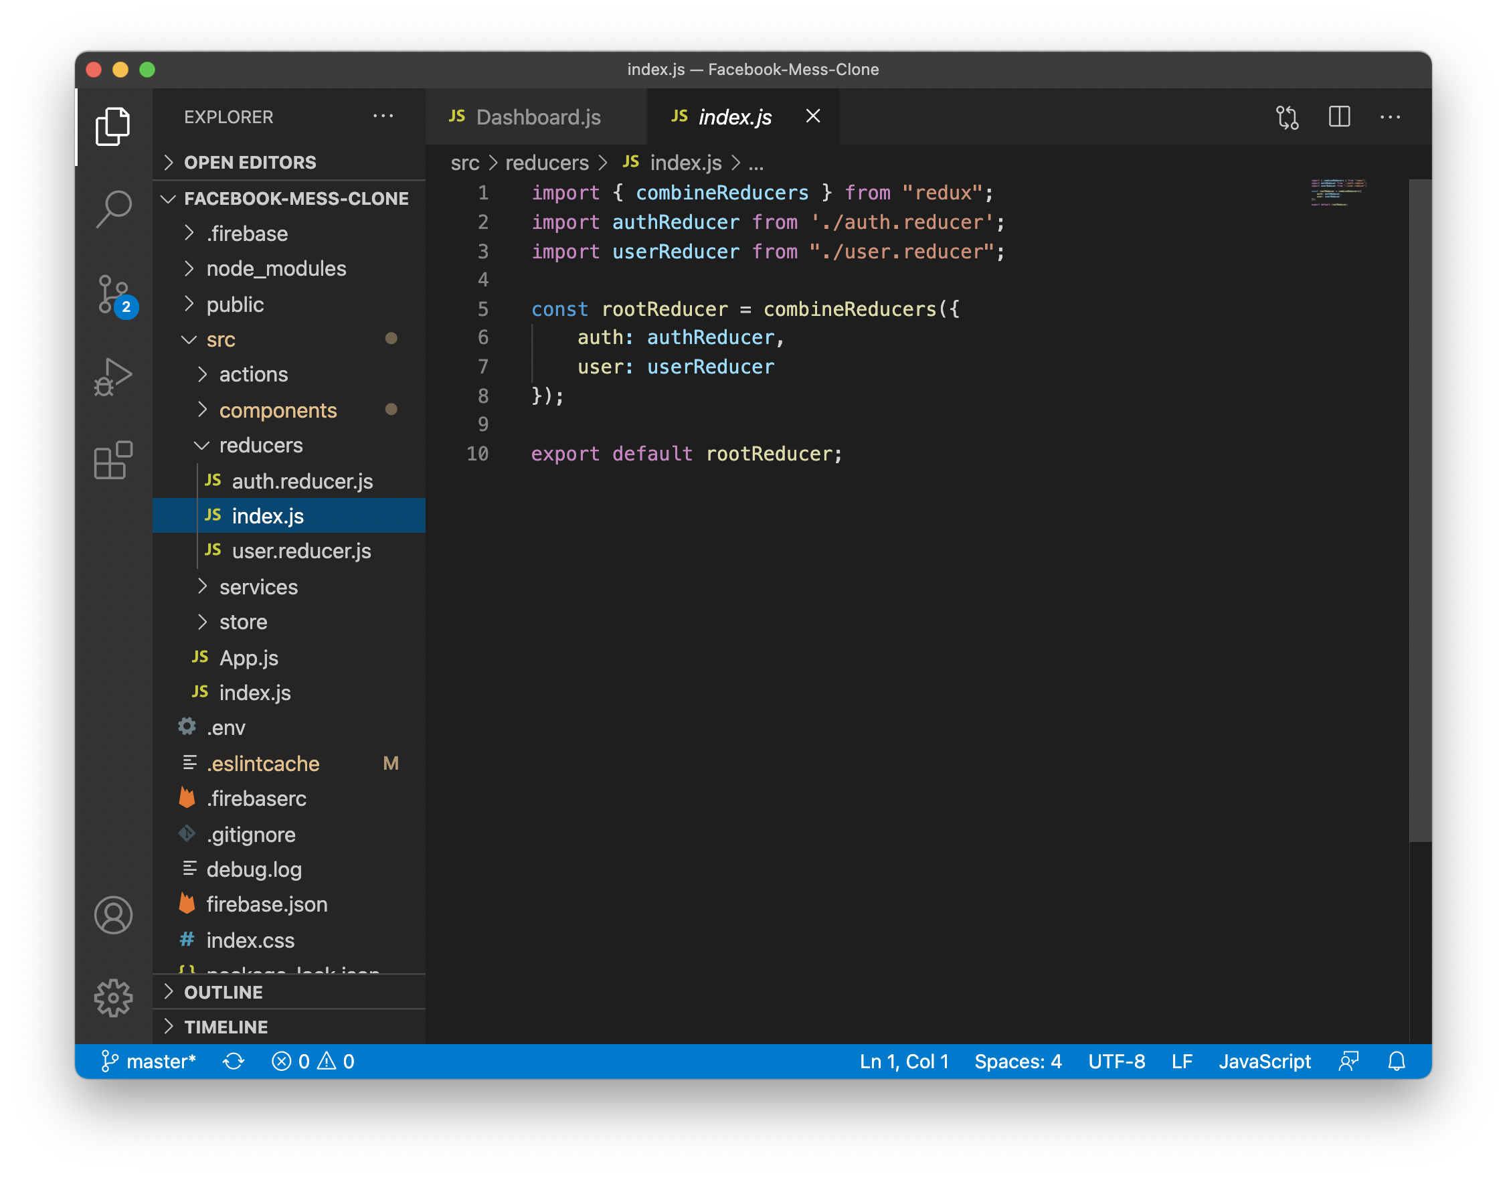Expand the node_modules folder
This screenshot has height=1178, width=1507.
[288, 268]
